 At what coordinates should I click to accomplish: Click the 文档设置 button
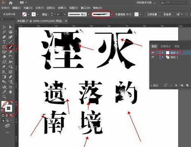(x=152, y=14)
